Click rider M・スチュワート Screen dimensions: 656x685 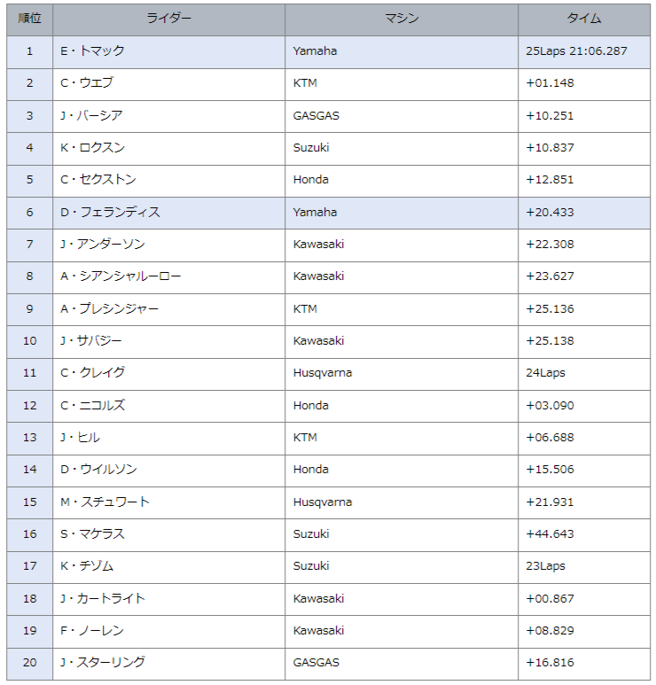coord(105,502)
